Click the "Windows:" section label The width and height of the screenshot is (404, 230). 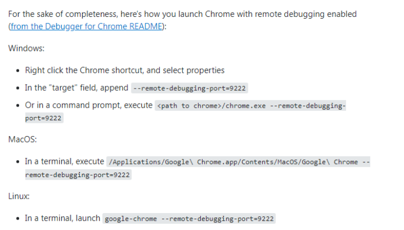pyautogui.click(x=26, y=49)
